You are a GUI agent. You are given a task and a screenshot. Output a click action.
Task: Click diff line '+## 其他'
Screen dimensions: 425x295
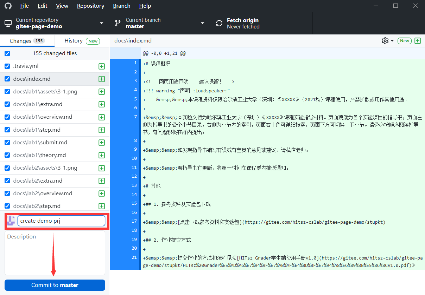[x=152, y=186]
